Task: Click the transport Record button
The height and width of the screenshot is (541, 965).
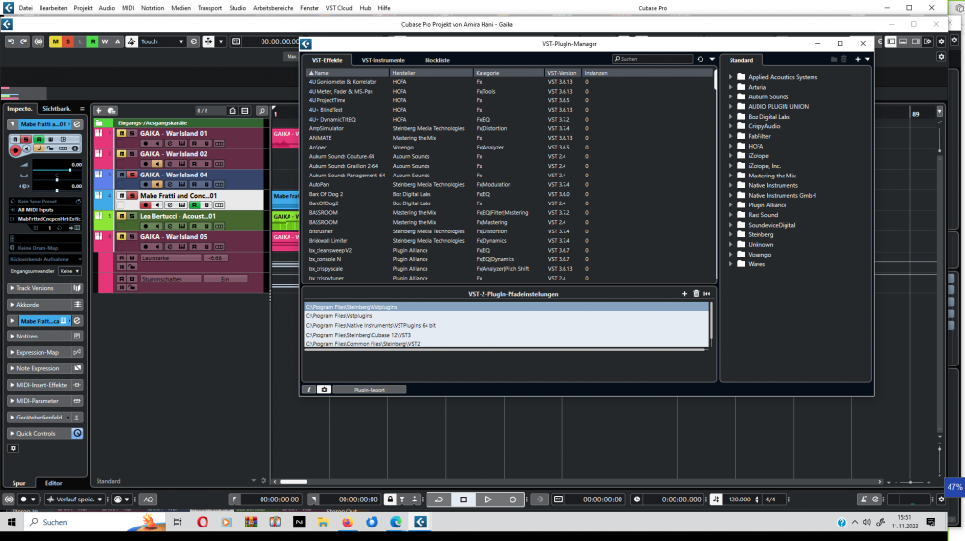Action: [x=512, y=500]
